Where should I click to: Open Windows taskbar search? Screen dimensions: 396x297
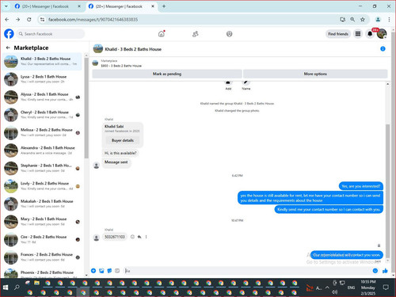click(x=17, y=287)
